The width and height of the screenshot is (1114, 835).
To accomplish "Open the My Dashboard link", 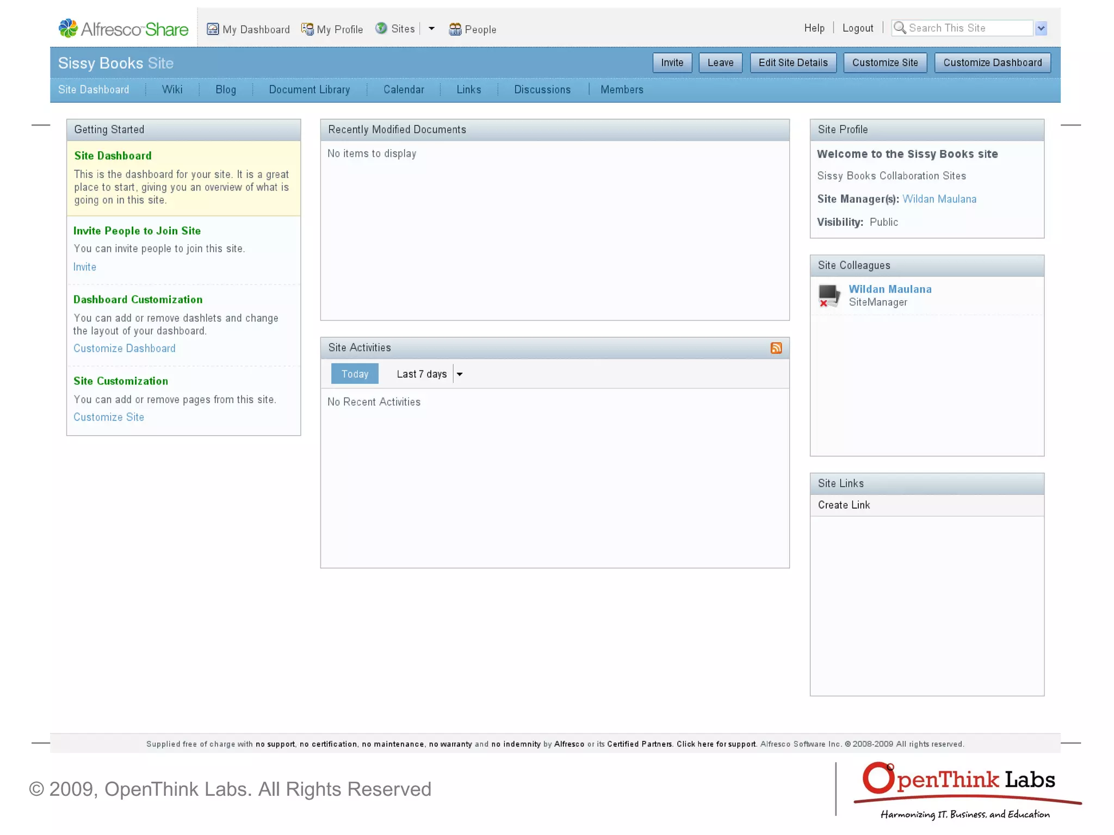I will [256, 29].
